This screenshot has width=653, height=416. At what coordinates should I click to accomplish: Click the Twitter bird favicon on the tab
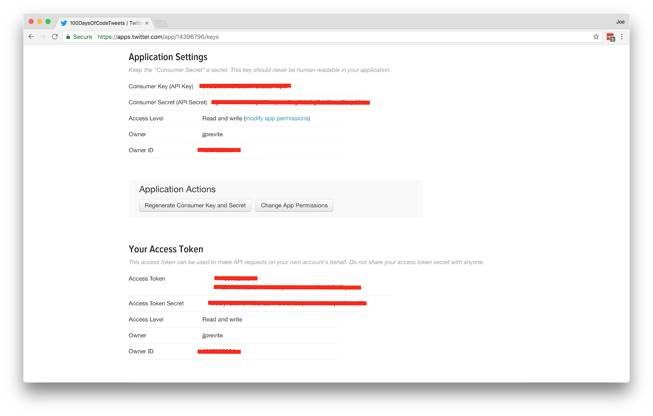click(x=64, y=23)
